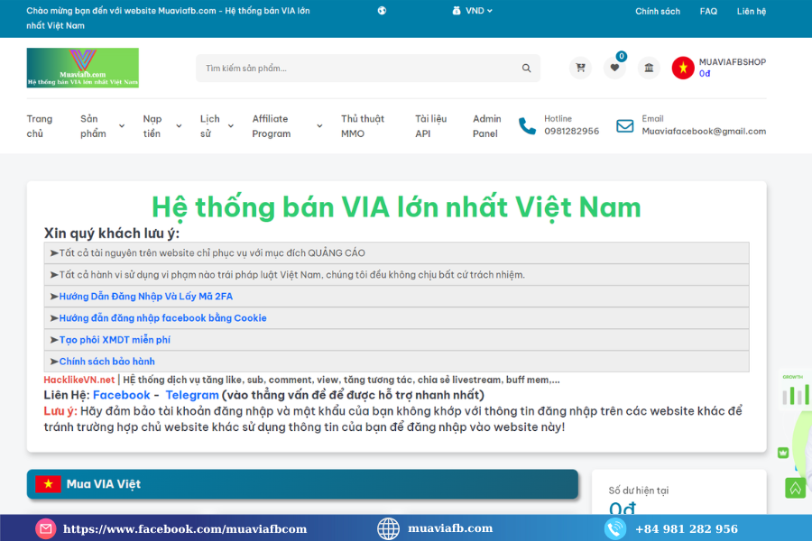Click the Hotline phone icon

click(527, 126)
